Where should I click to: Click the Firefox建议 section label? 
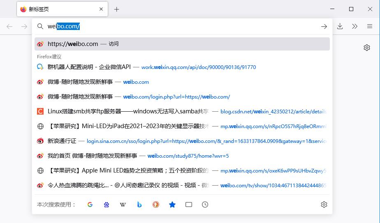[49, 57]
